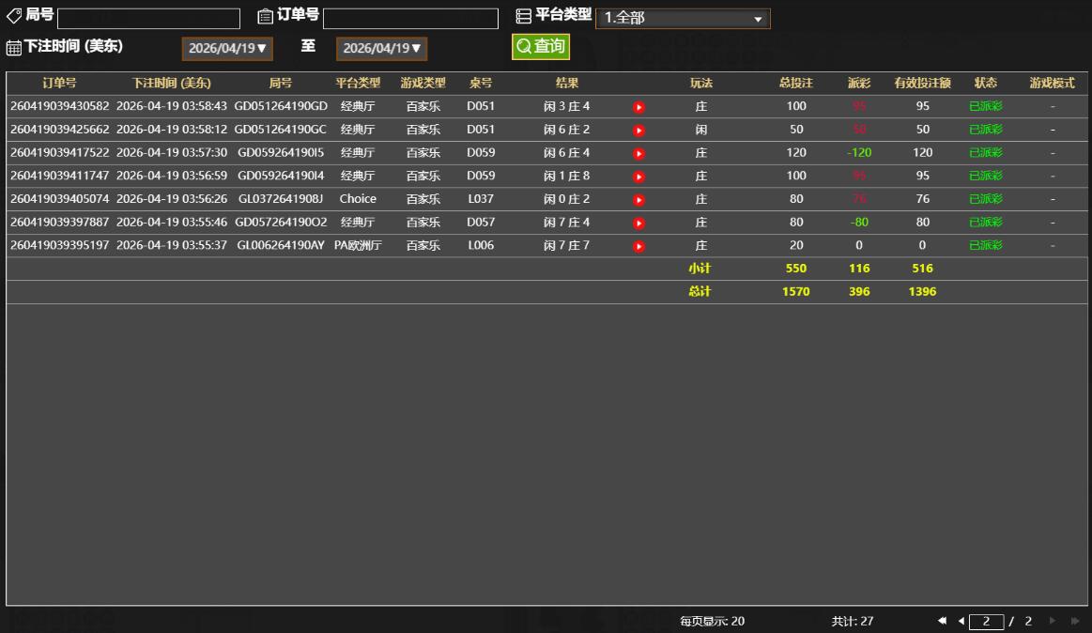This screenshot has width=1092, height=633.
Task: Open replay icon for order 260419039417522
Action: (638, 153)
